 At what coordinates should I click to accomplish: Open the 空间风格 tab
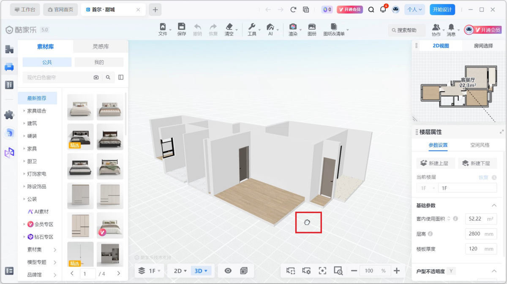pyautogui.click(x=480, y=145)
